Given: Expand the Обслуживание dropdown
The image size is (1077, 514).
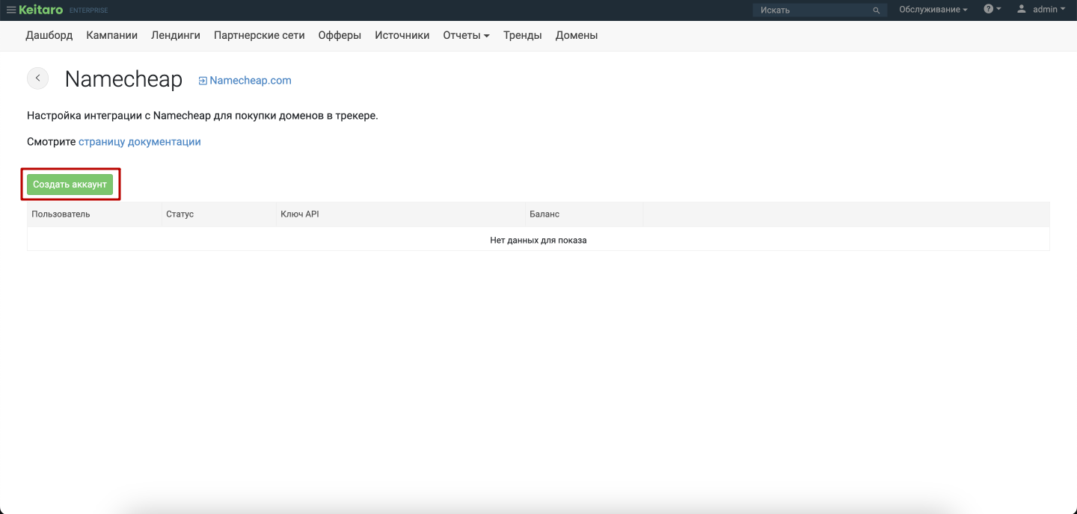Looking at the screenshot, I should [x=933, y=10].
